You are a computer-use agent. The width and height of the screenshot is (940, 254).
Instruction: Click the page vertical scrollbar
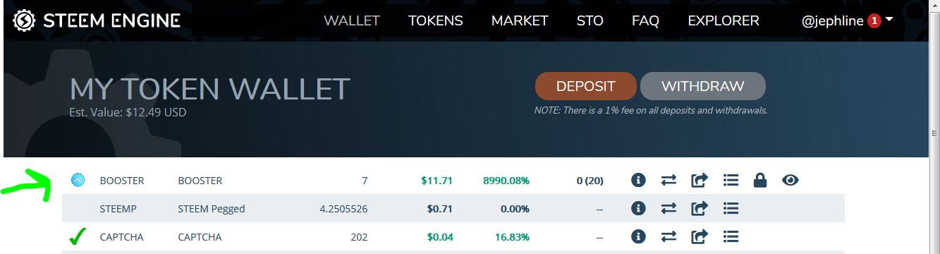pos(935,127)
